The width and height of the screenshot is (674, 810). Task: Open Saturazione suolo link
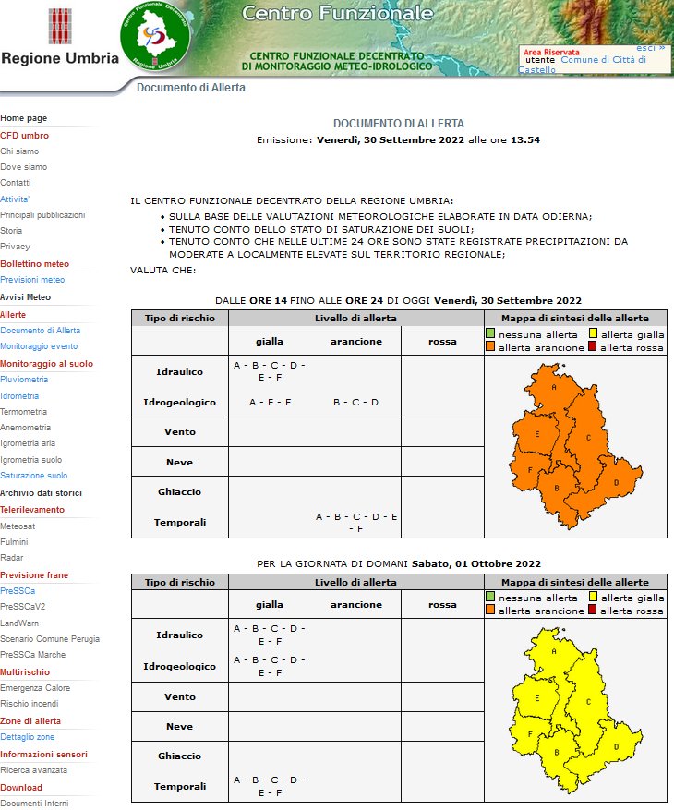(33, 476)
